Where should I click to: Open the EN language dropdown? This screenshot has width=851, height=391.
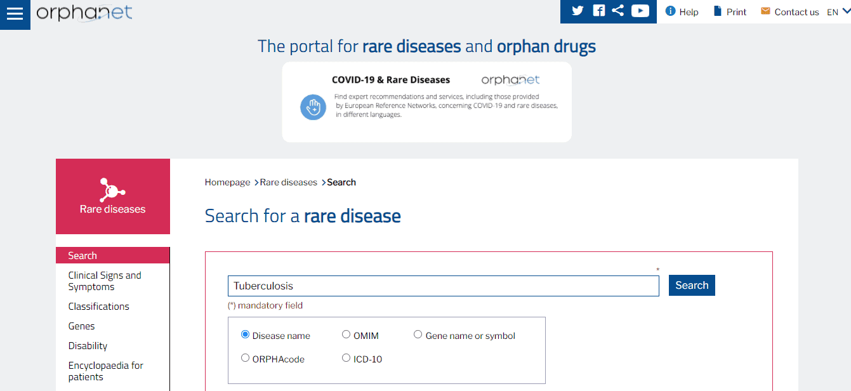(x=838, y=12)
